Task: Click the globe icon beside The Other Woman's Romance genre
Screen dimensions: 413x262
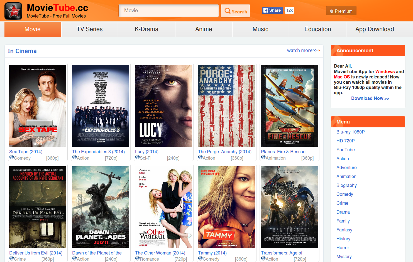Action: tap(138, 258)
